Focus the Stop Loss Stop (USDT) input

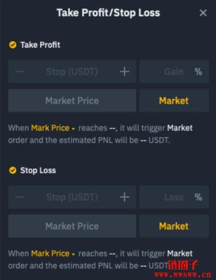coord(72,197)
